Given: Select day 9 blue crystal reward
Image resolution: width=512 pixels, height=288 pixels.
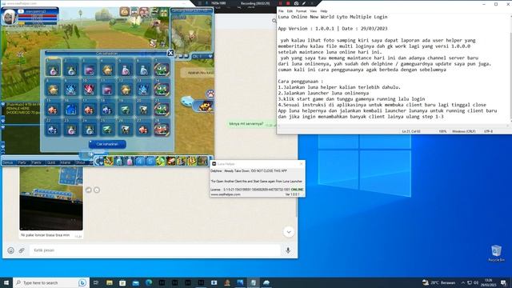Looking at the screenshot, I should click(71, 88).
